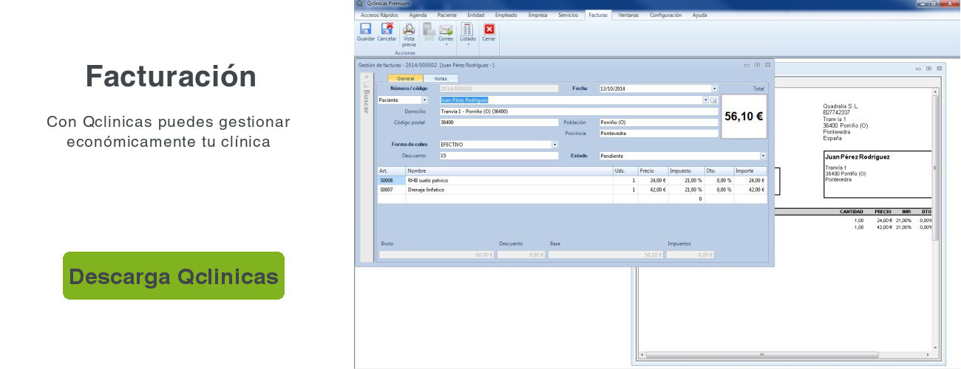The image size is (961, 369).
Task: Click the Nombre column header
Action: coord(509,170)
